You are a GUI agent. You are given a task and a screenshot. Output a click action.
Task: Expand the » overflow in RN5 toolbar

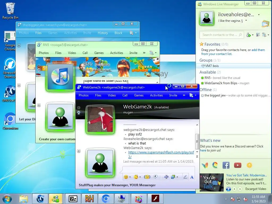(144, 53)
